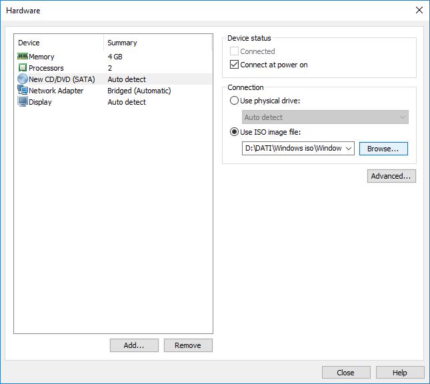Open Browse to choose ISO file
The width and height of the screenshot is (430, 384).
pos(383,149)
